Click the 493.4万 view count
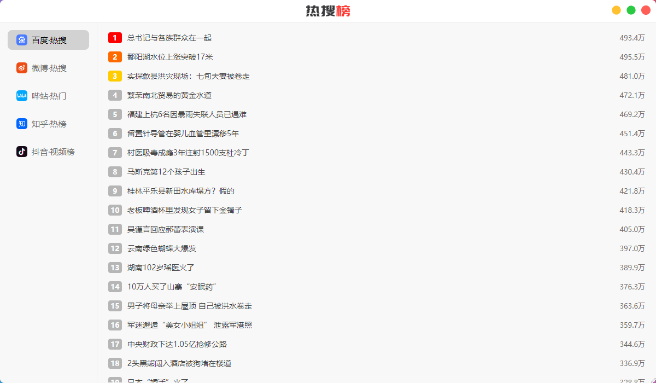This screenshot has height=383, width=656. (x=633, y=38)
